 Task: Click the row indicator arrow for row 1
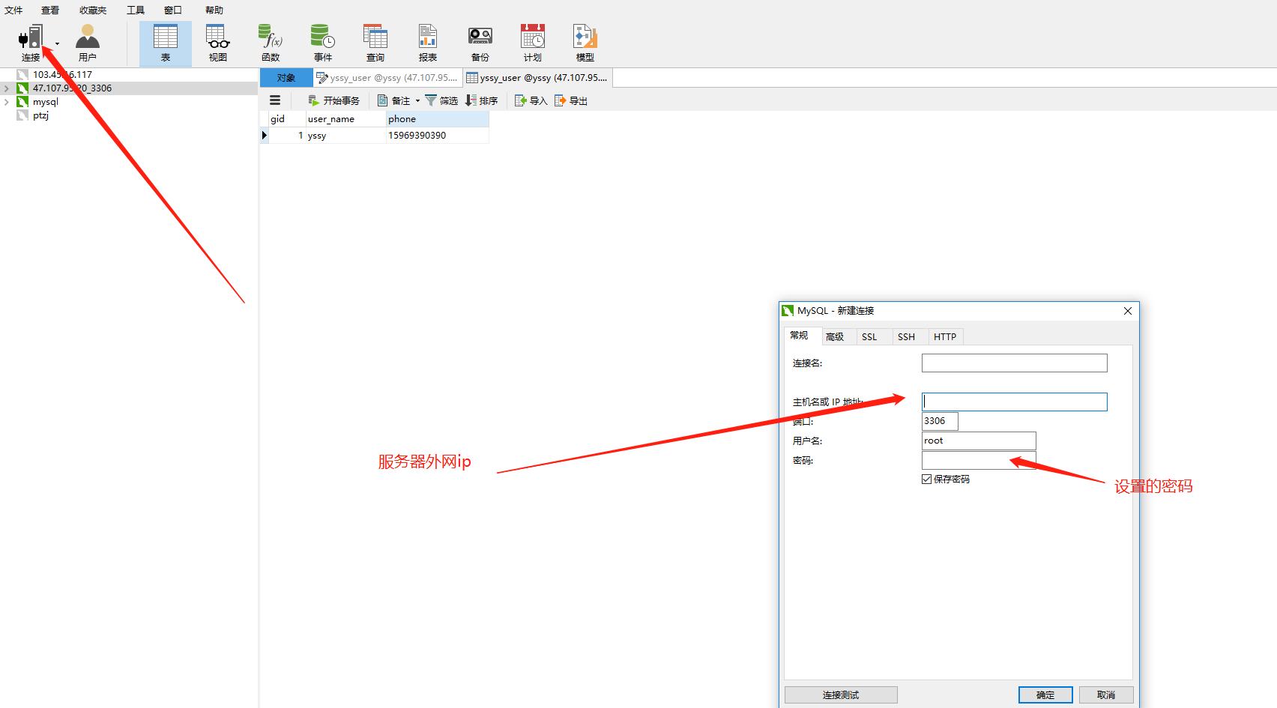coord(264,136)
